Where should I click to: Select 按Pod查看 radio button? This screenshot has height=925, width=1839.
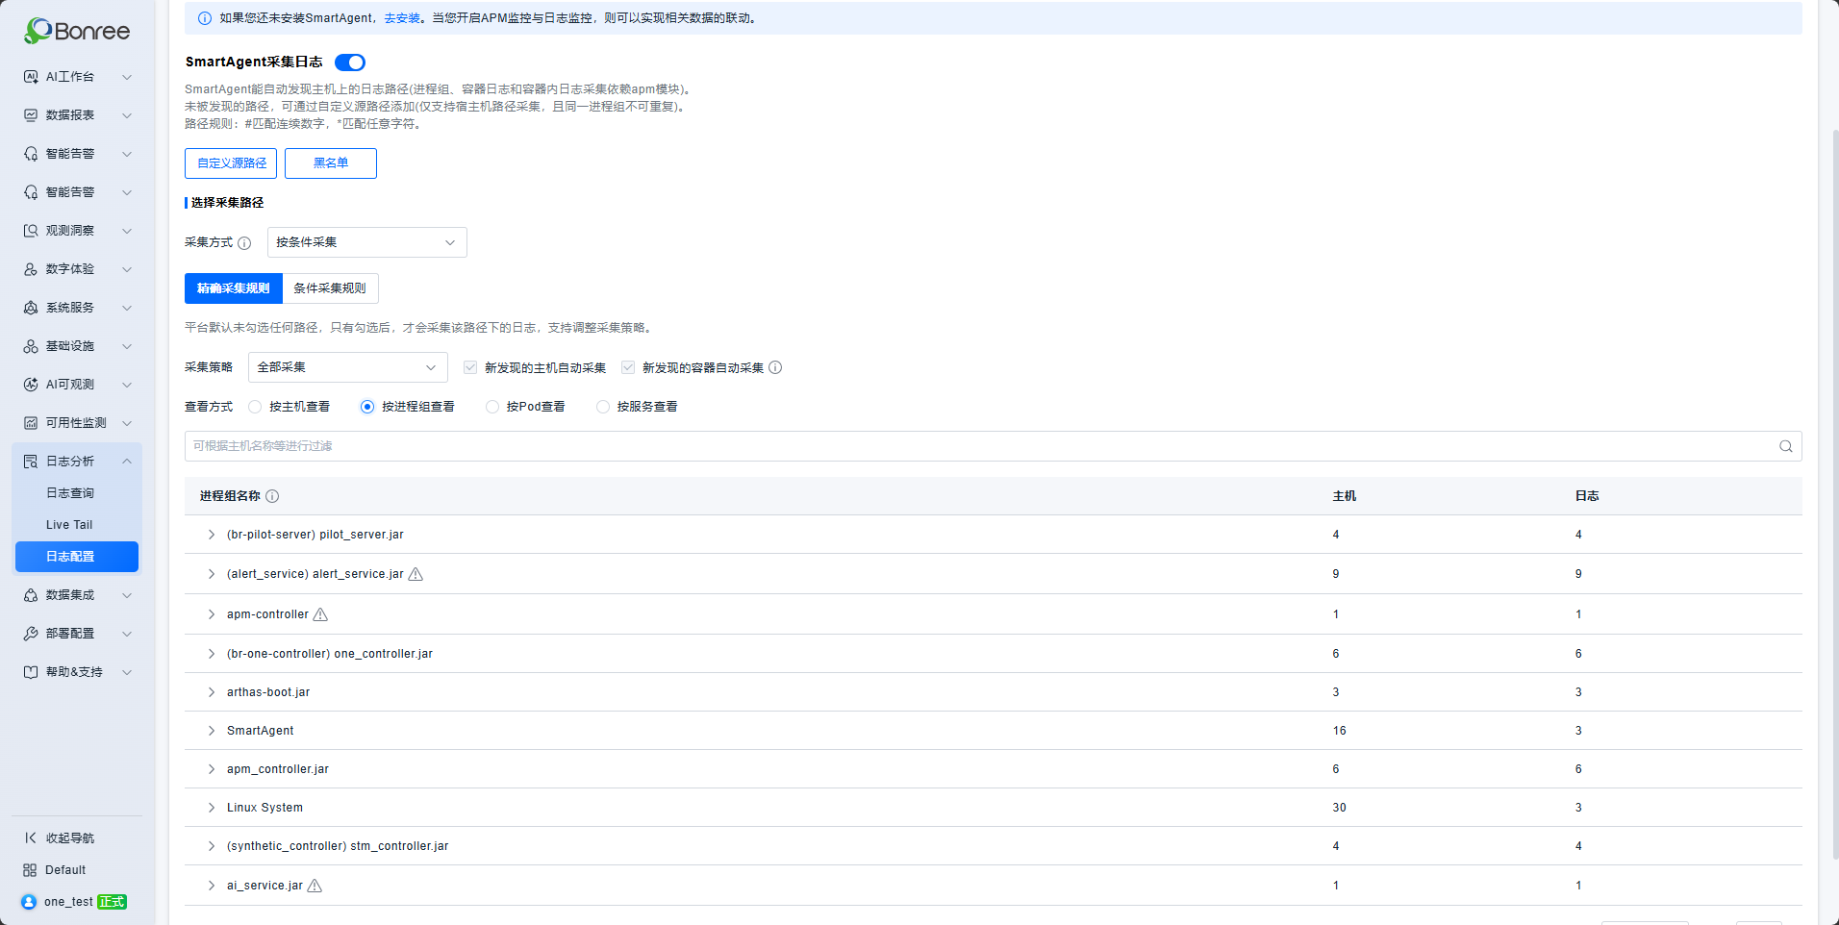[x=492, y=407]
